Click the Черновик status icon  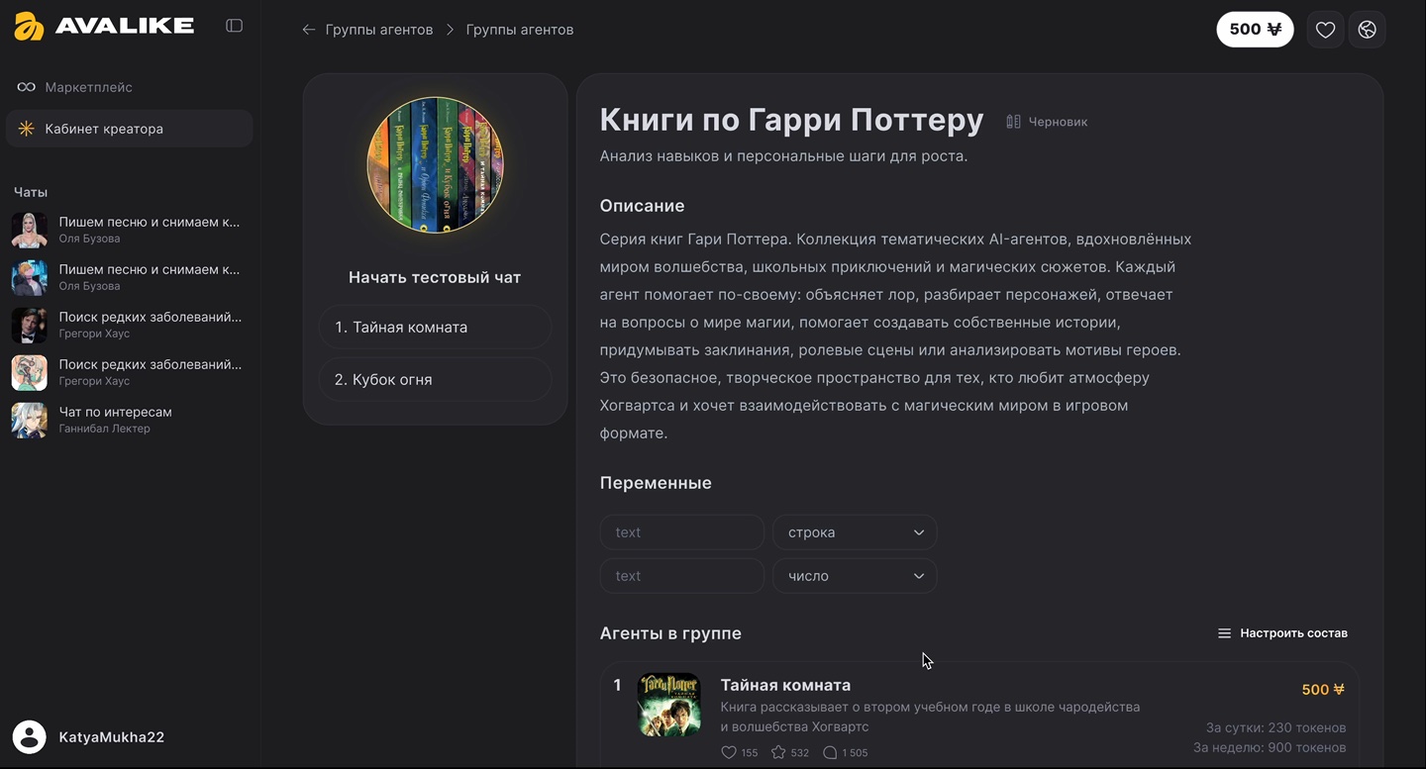1013,122
